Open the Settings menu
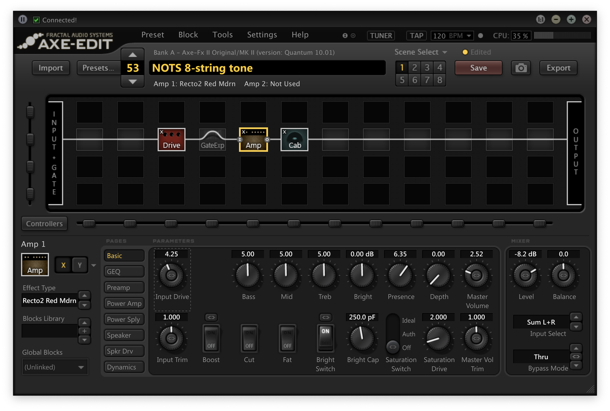Viewport: 610px width, 411px height. coord(262,35)
